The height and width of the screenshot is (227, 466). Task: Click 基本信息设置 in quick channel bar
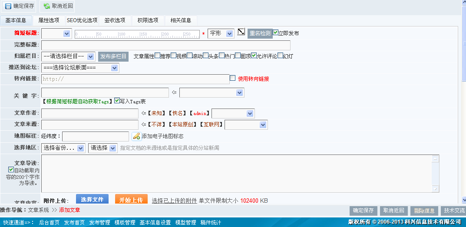[155, 222]
